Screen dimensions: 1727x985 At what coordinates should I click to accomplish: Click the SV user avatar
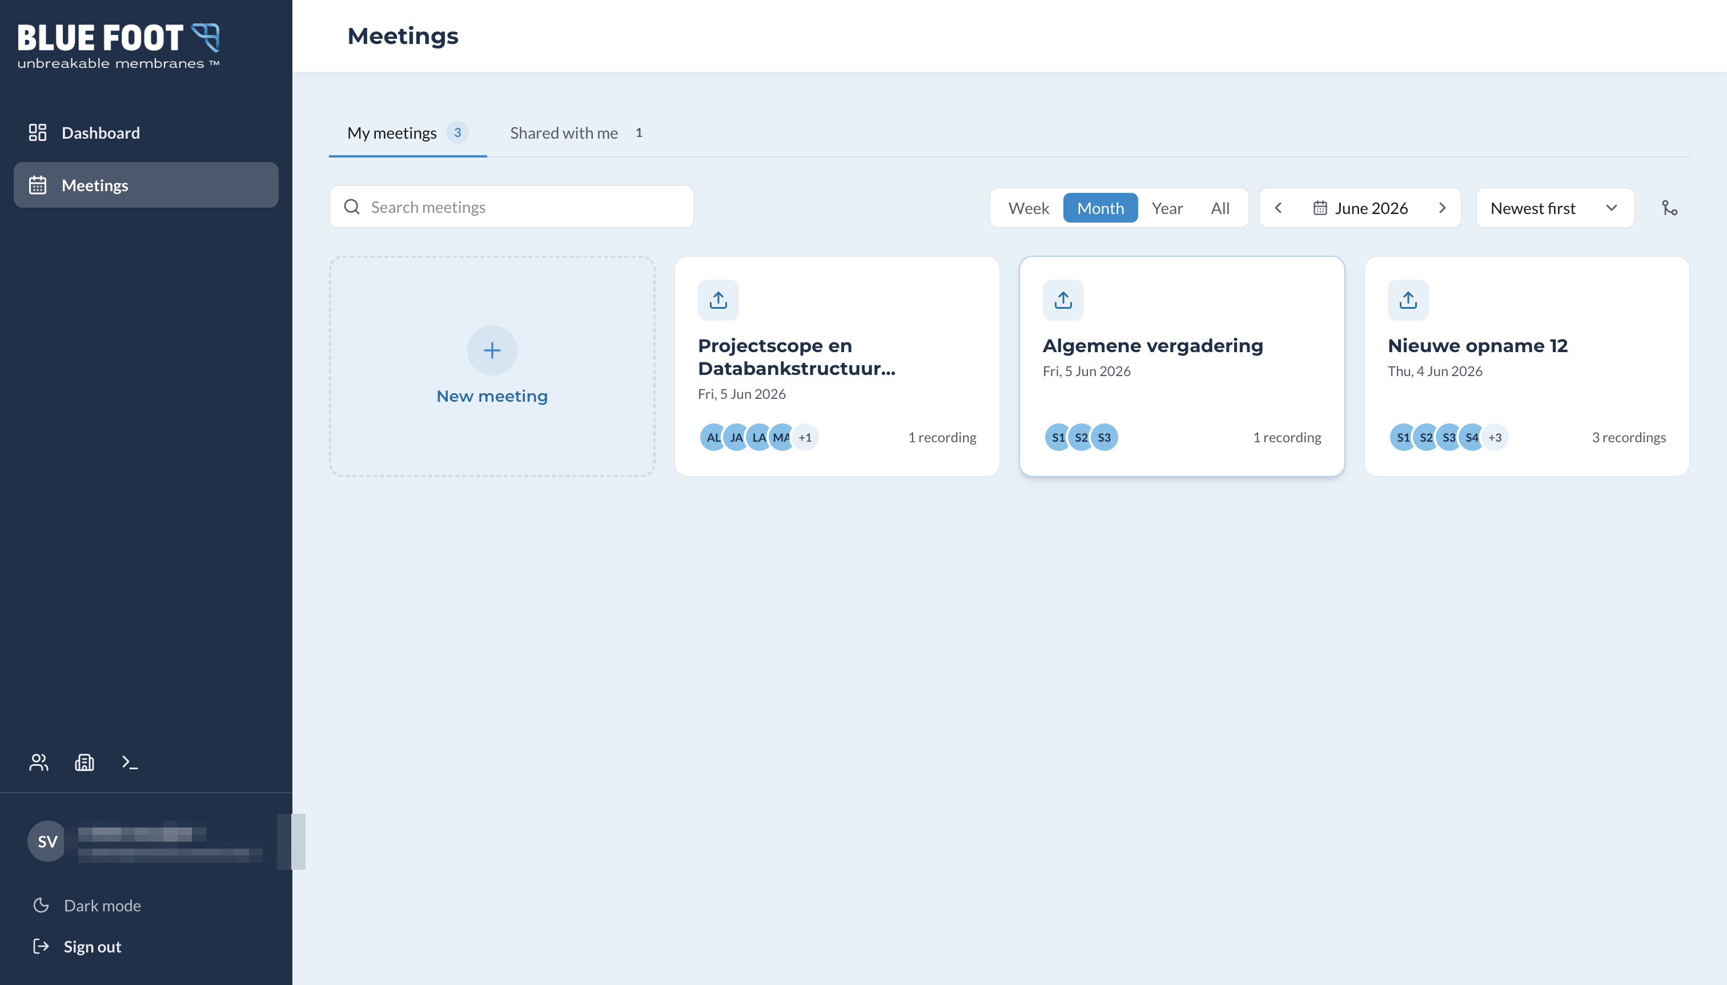click(47, 841)
